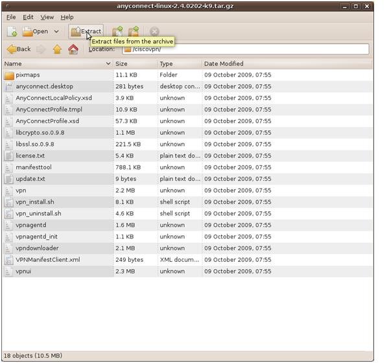The height and width of the screenshot is (363, 389).
Task: Select the manifesttool file icon
Action: [9, 167]
